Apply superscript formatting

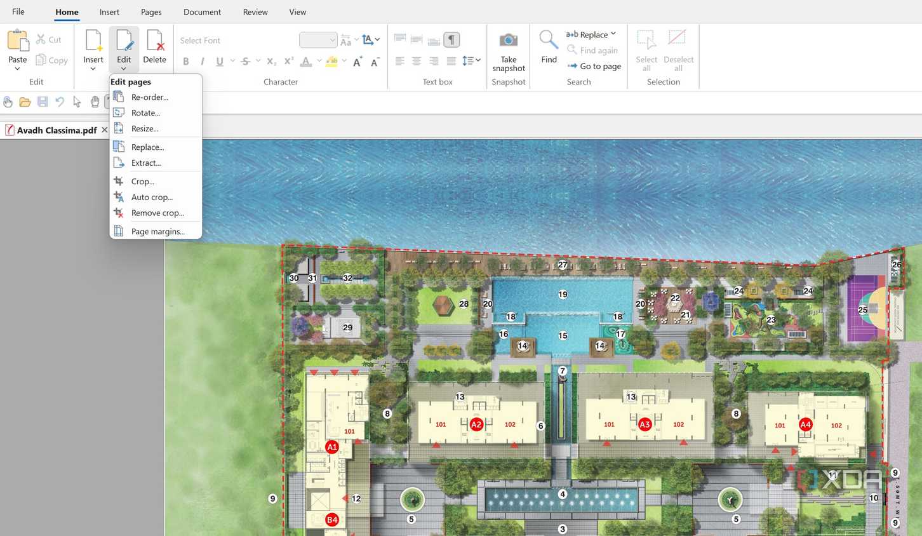(288, 61)
